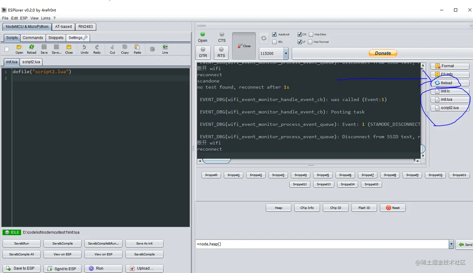Open the Settings tab

[78, 38]
